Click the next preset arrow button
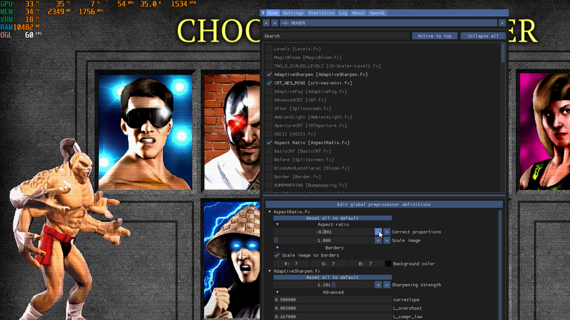570x320 pixels. (x=275, y=23)
